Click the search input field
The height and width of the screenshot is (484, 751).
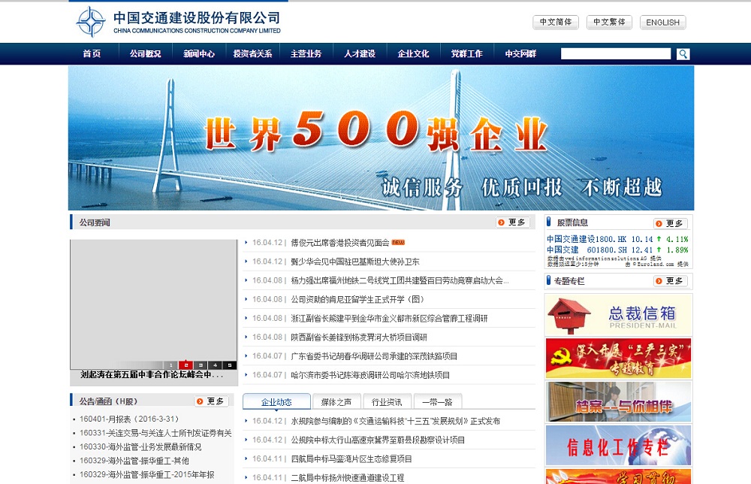coord(616,53)
